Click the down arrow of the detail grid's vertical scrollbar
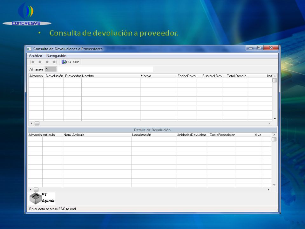This screenshot has height=229, width=305. coord(274,185)
